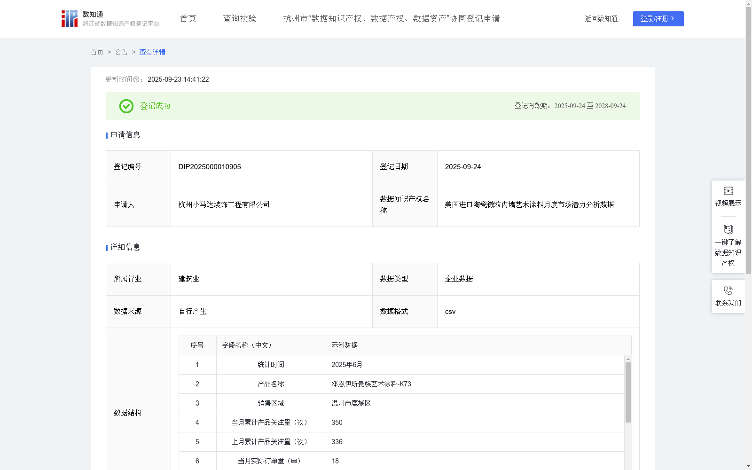This screenshot has height=470, width=752.
Task: Click sample value 温州市鹿城区
Action: [351, 403]
